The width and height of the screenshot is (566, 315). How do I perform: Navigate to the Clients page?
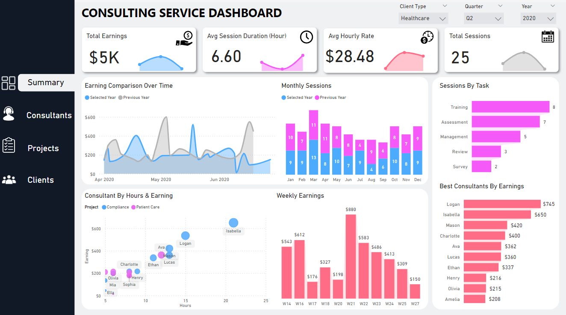pyautogui.click(x=41, y=180)
